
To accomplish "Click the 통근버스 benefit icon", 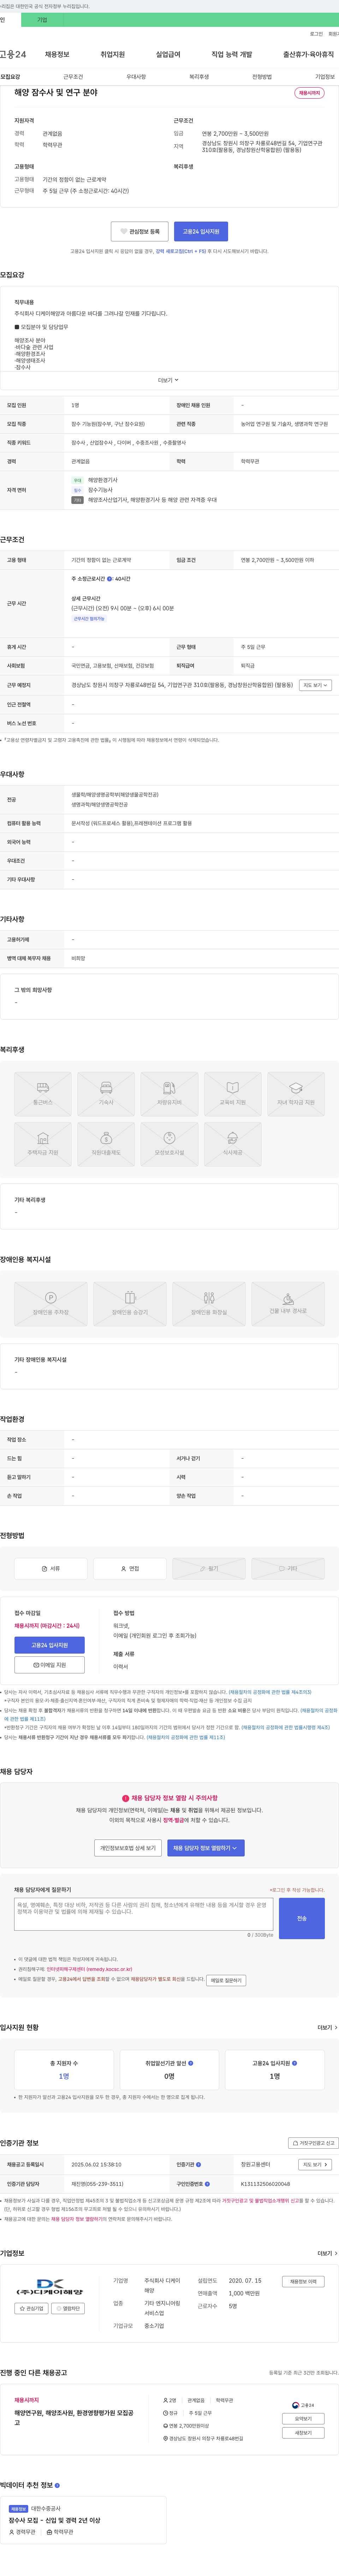I will [43, 1094].
